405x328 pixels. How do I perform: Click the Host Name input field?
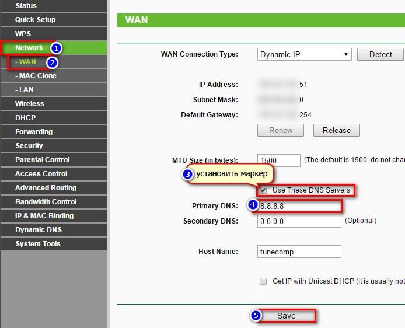point(299,252)
